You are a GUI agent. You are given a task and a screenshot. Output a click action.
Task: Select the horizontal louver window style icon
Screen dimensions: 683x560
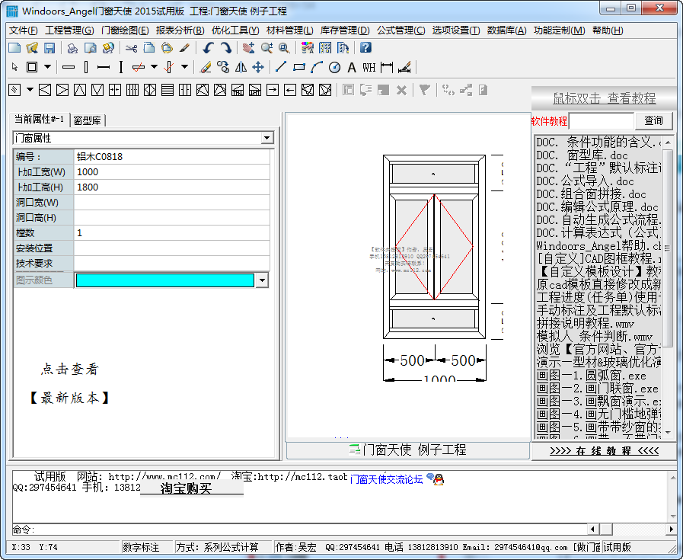[168, 90]
